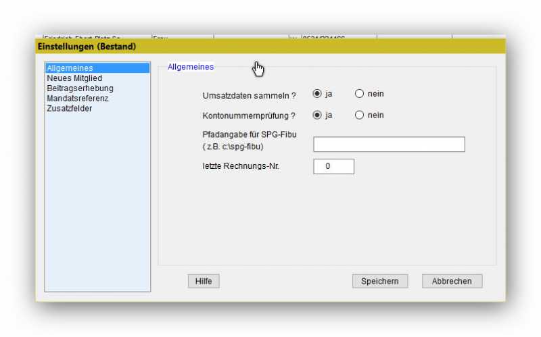Enable 'ja' for Umsatzdaten sammeln
This screenshot has width=541, height=337.
[316, 94]
